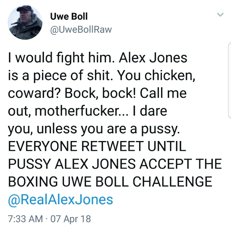Viewport: 231px width, 231px height.
Task: Open the Uwe Boll display name link
Action: (x=69, y=16)
